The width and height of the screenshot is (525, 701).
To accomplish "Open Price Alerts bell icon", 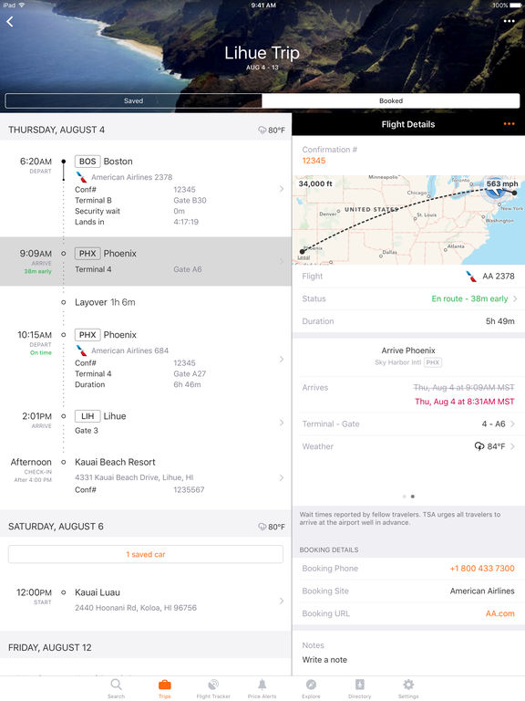I will point(262,688).
